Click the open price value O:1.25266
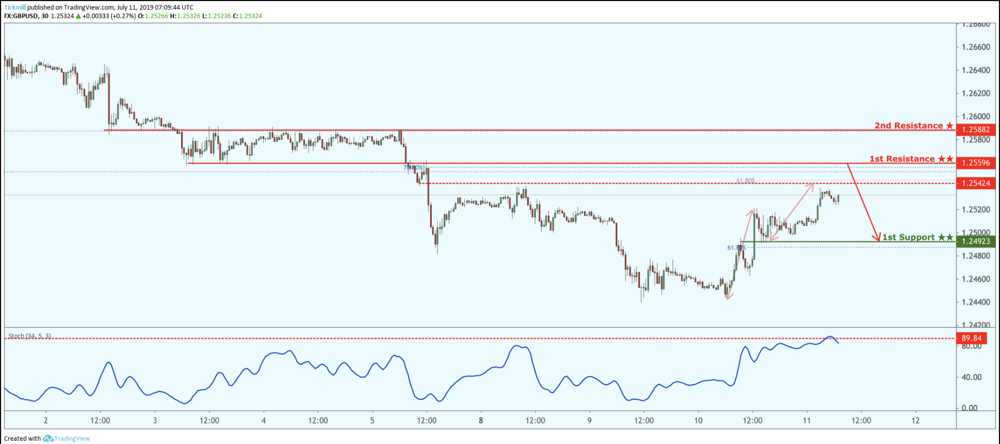Screen dimensions: 1000x444 coord(153,16)
